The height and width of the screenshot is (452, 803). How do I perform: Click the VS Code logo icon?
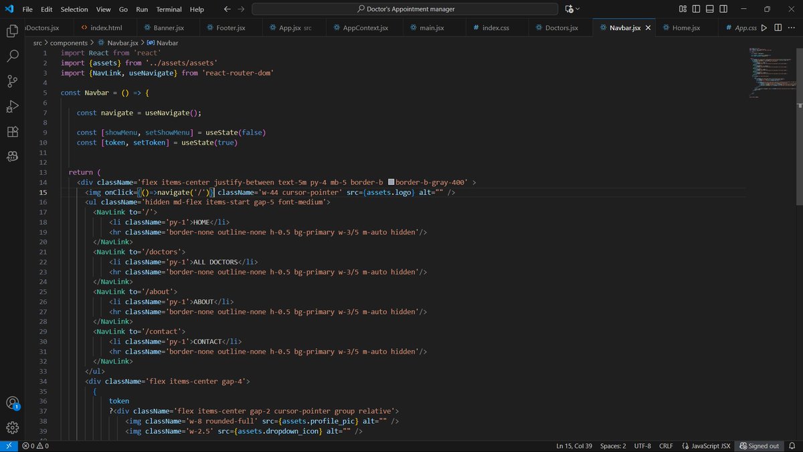9,9
